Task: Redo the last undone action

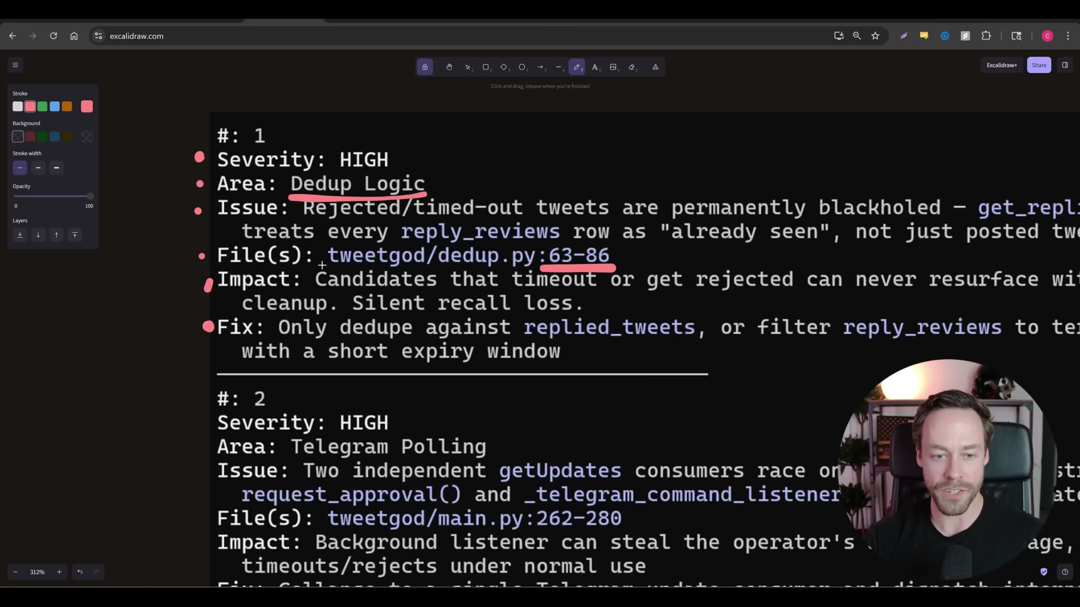Action: click(x=96, y=572)
